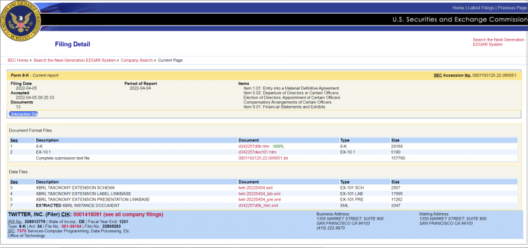The width and height of the screenshot is (528, 248).
Task: Open d342257d8k_htm.xml instance document
Action: (258, 205)
